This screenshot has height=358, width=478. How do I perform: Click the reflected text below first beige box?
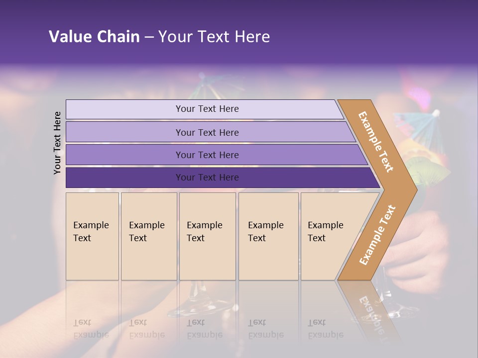click(x=91, y=329)
